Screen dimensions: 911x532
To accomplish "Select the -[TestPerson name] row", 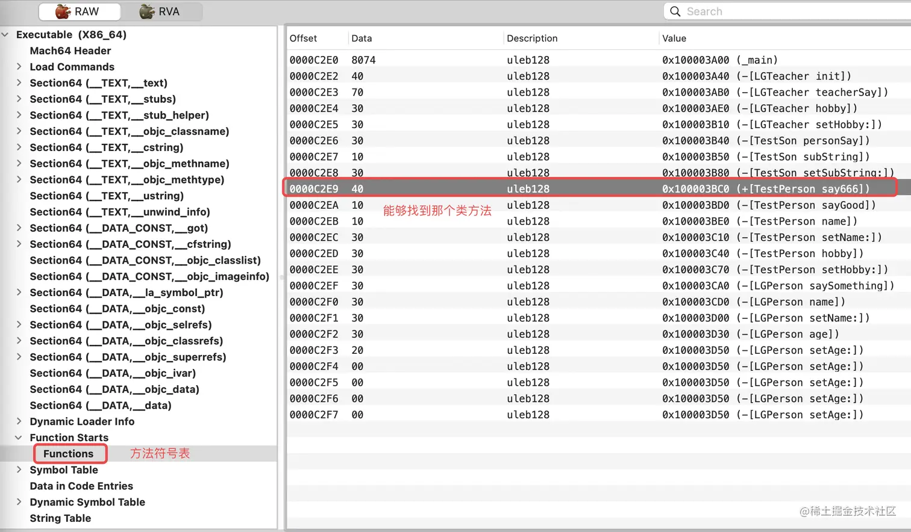I will point(599,221).
